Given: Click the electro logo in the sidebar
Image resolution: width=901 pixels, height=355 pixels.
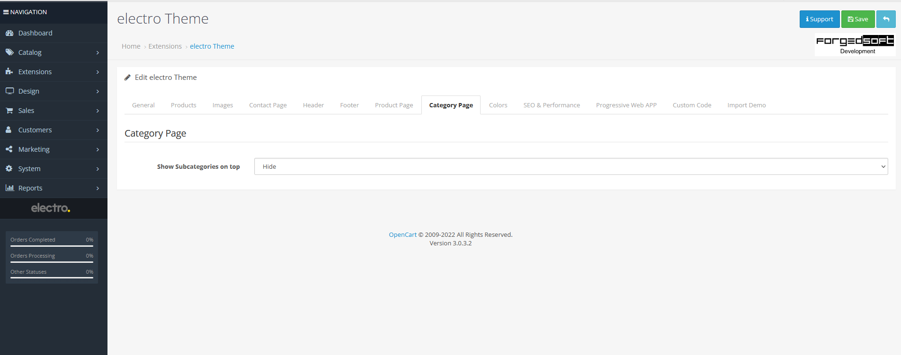Looking at the screenshot, I should click(x=51, y=208).
